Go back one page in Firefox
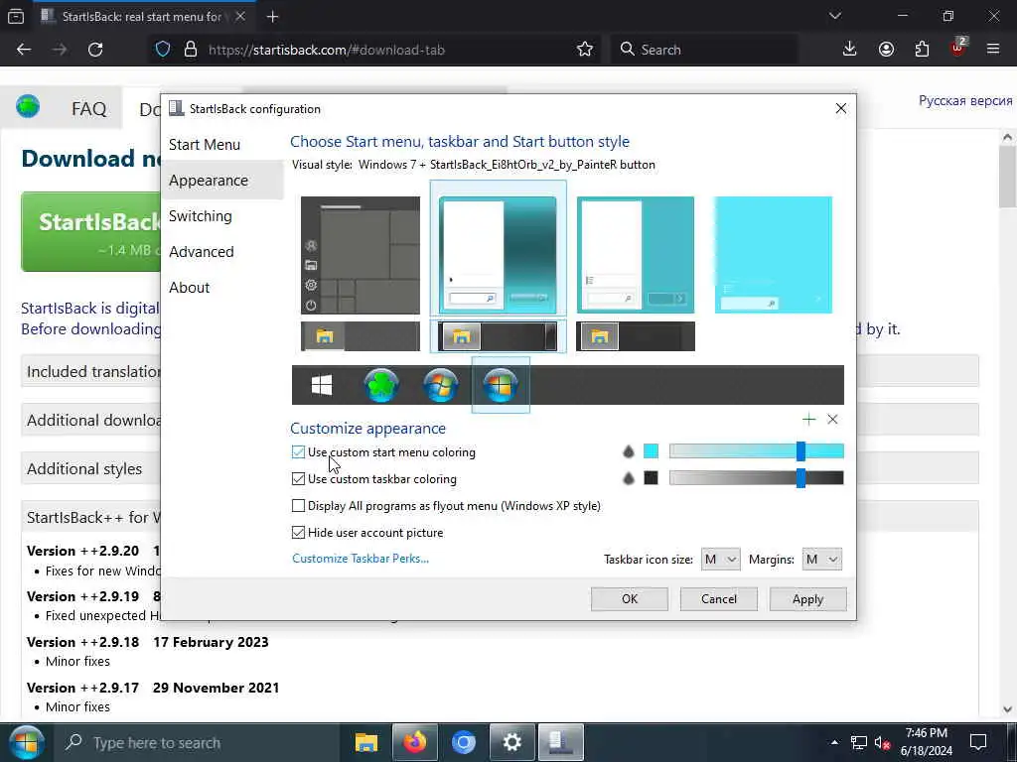1017x762 pixels. tap(24, 50)
